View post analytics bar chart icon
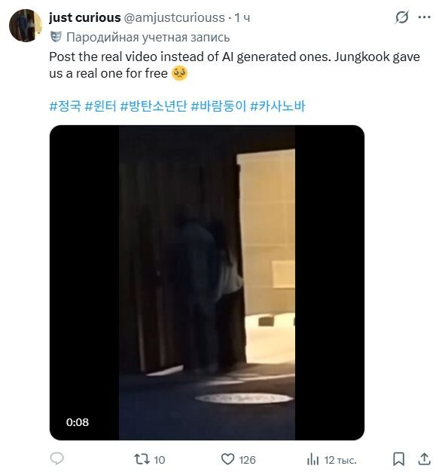The width and height of the screenshot is (442, 472). click(x=312, y=460)
